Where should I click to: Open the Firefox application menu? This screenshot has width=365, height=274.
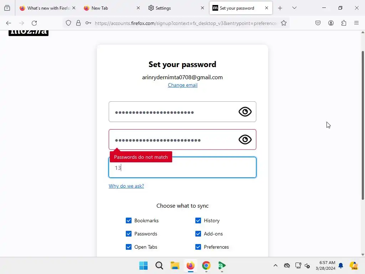[x=356, y=23]
